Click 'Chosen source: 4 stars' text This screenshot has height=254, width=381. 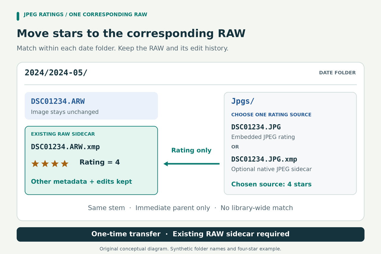tap(271, 184)
